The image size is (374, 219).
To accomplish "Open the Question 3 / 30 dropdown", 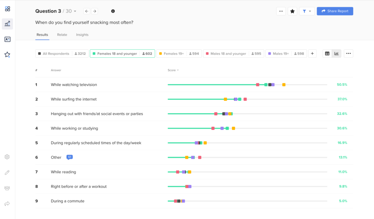I will coord(56,11).
